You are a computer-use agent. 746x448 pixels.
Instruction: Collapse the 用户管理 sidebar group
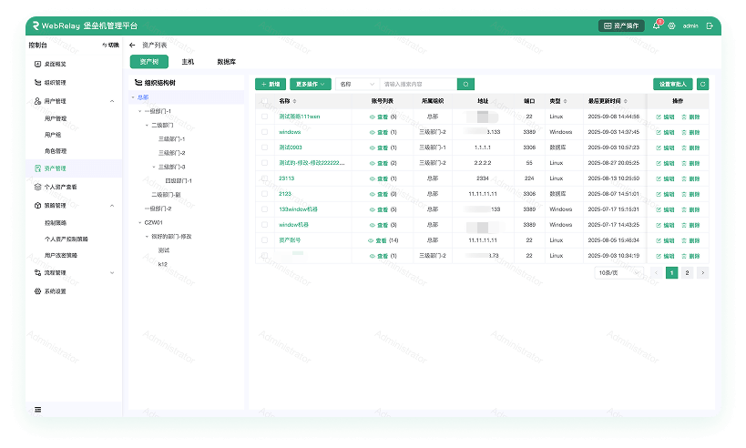pos(112,101)
